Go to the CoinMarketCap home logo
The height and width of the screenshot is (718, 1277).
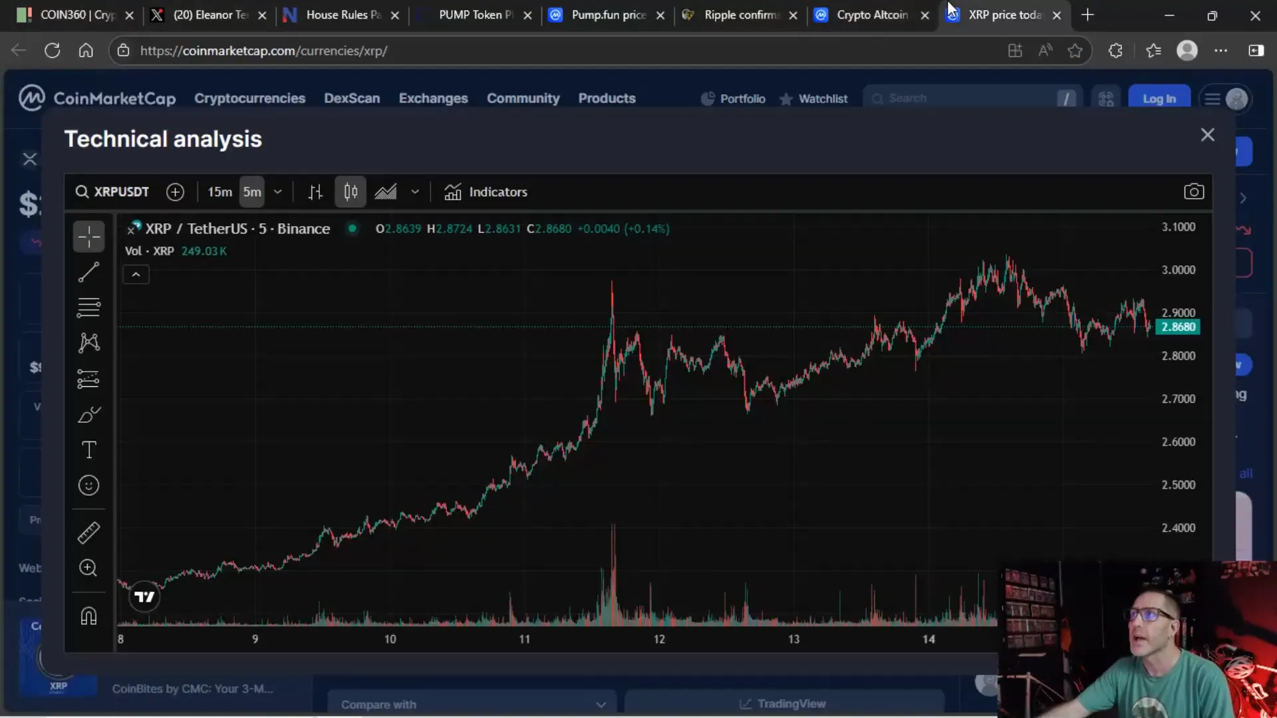(x=97, y=98)
